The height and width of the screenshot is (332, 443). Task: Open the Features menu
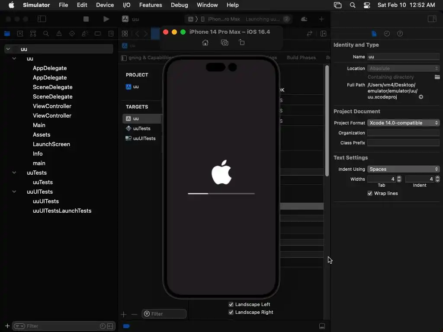pos(151,5)
